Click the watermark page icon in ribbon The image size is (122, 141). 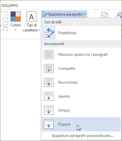pos(104,15)
